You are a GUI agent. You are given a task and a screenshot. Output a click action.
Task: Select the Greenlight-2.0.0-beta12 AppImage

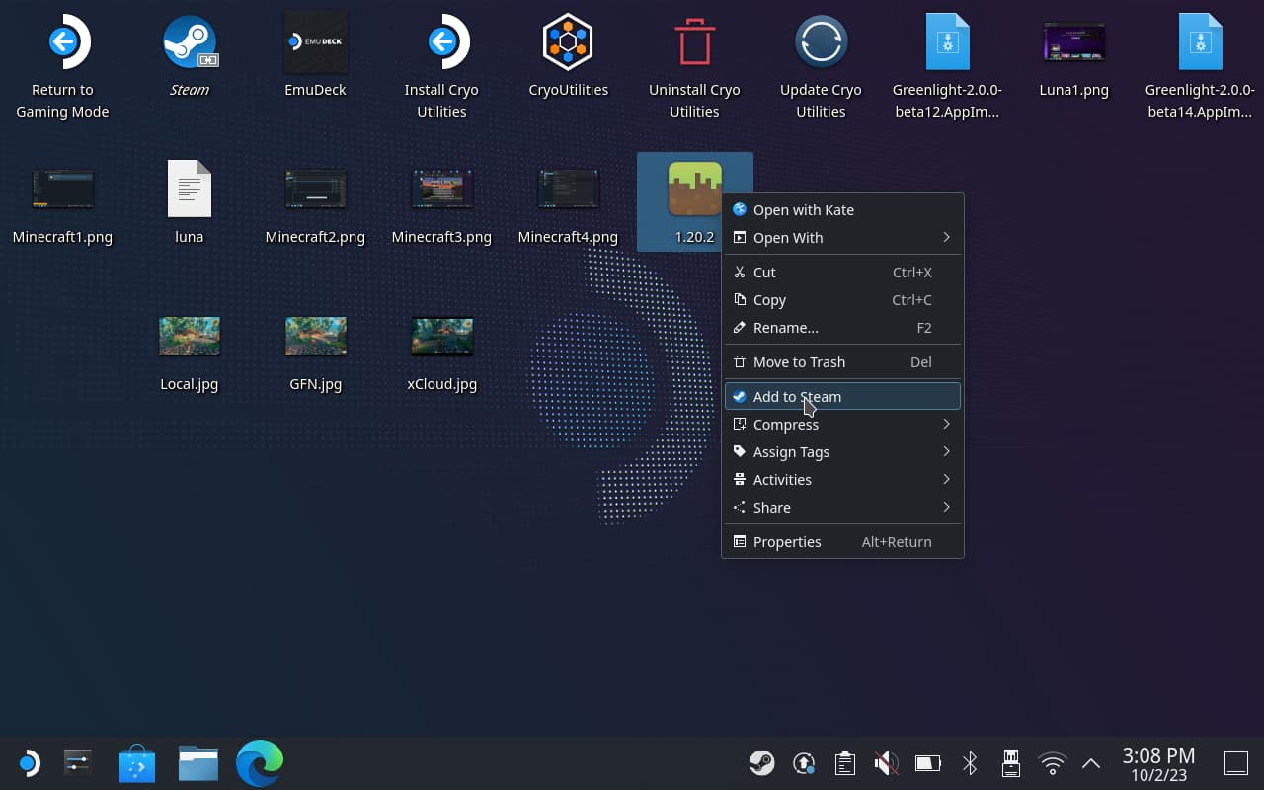pyautogui.click(x=947, y=41)
